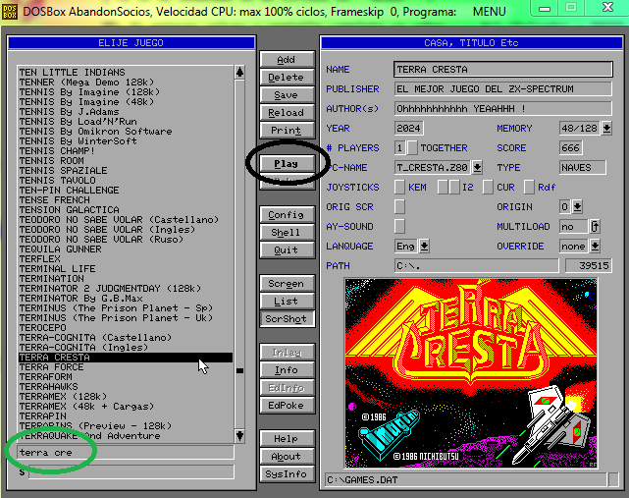Open the Help button
Viewport: 629px width, 498px height.
(x=287, y=438)
